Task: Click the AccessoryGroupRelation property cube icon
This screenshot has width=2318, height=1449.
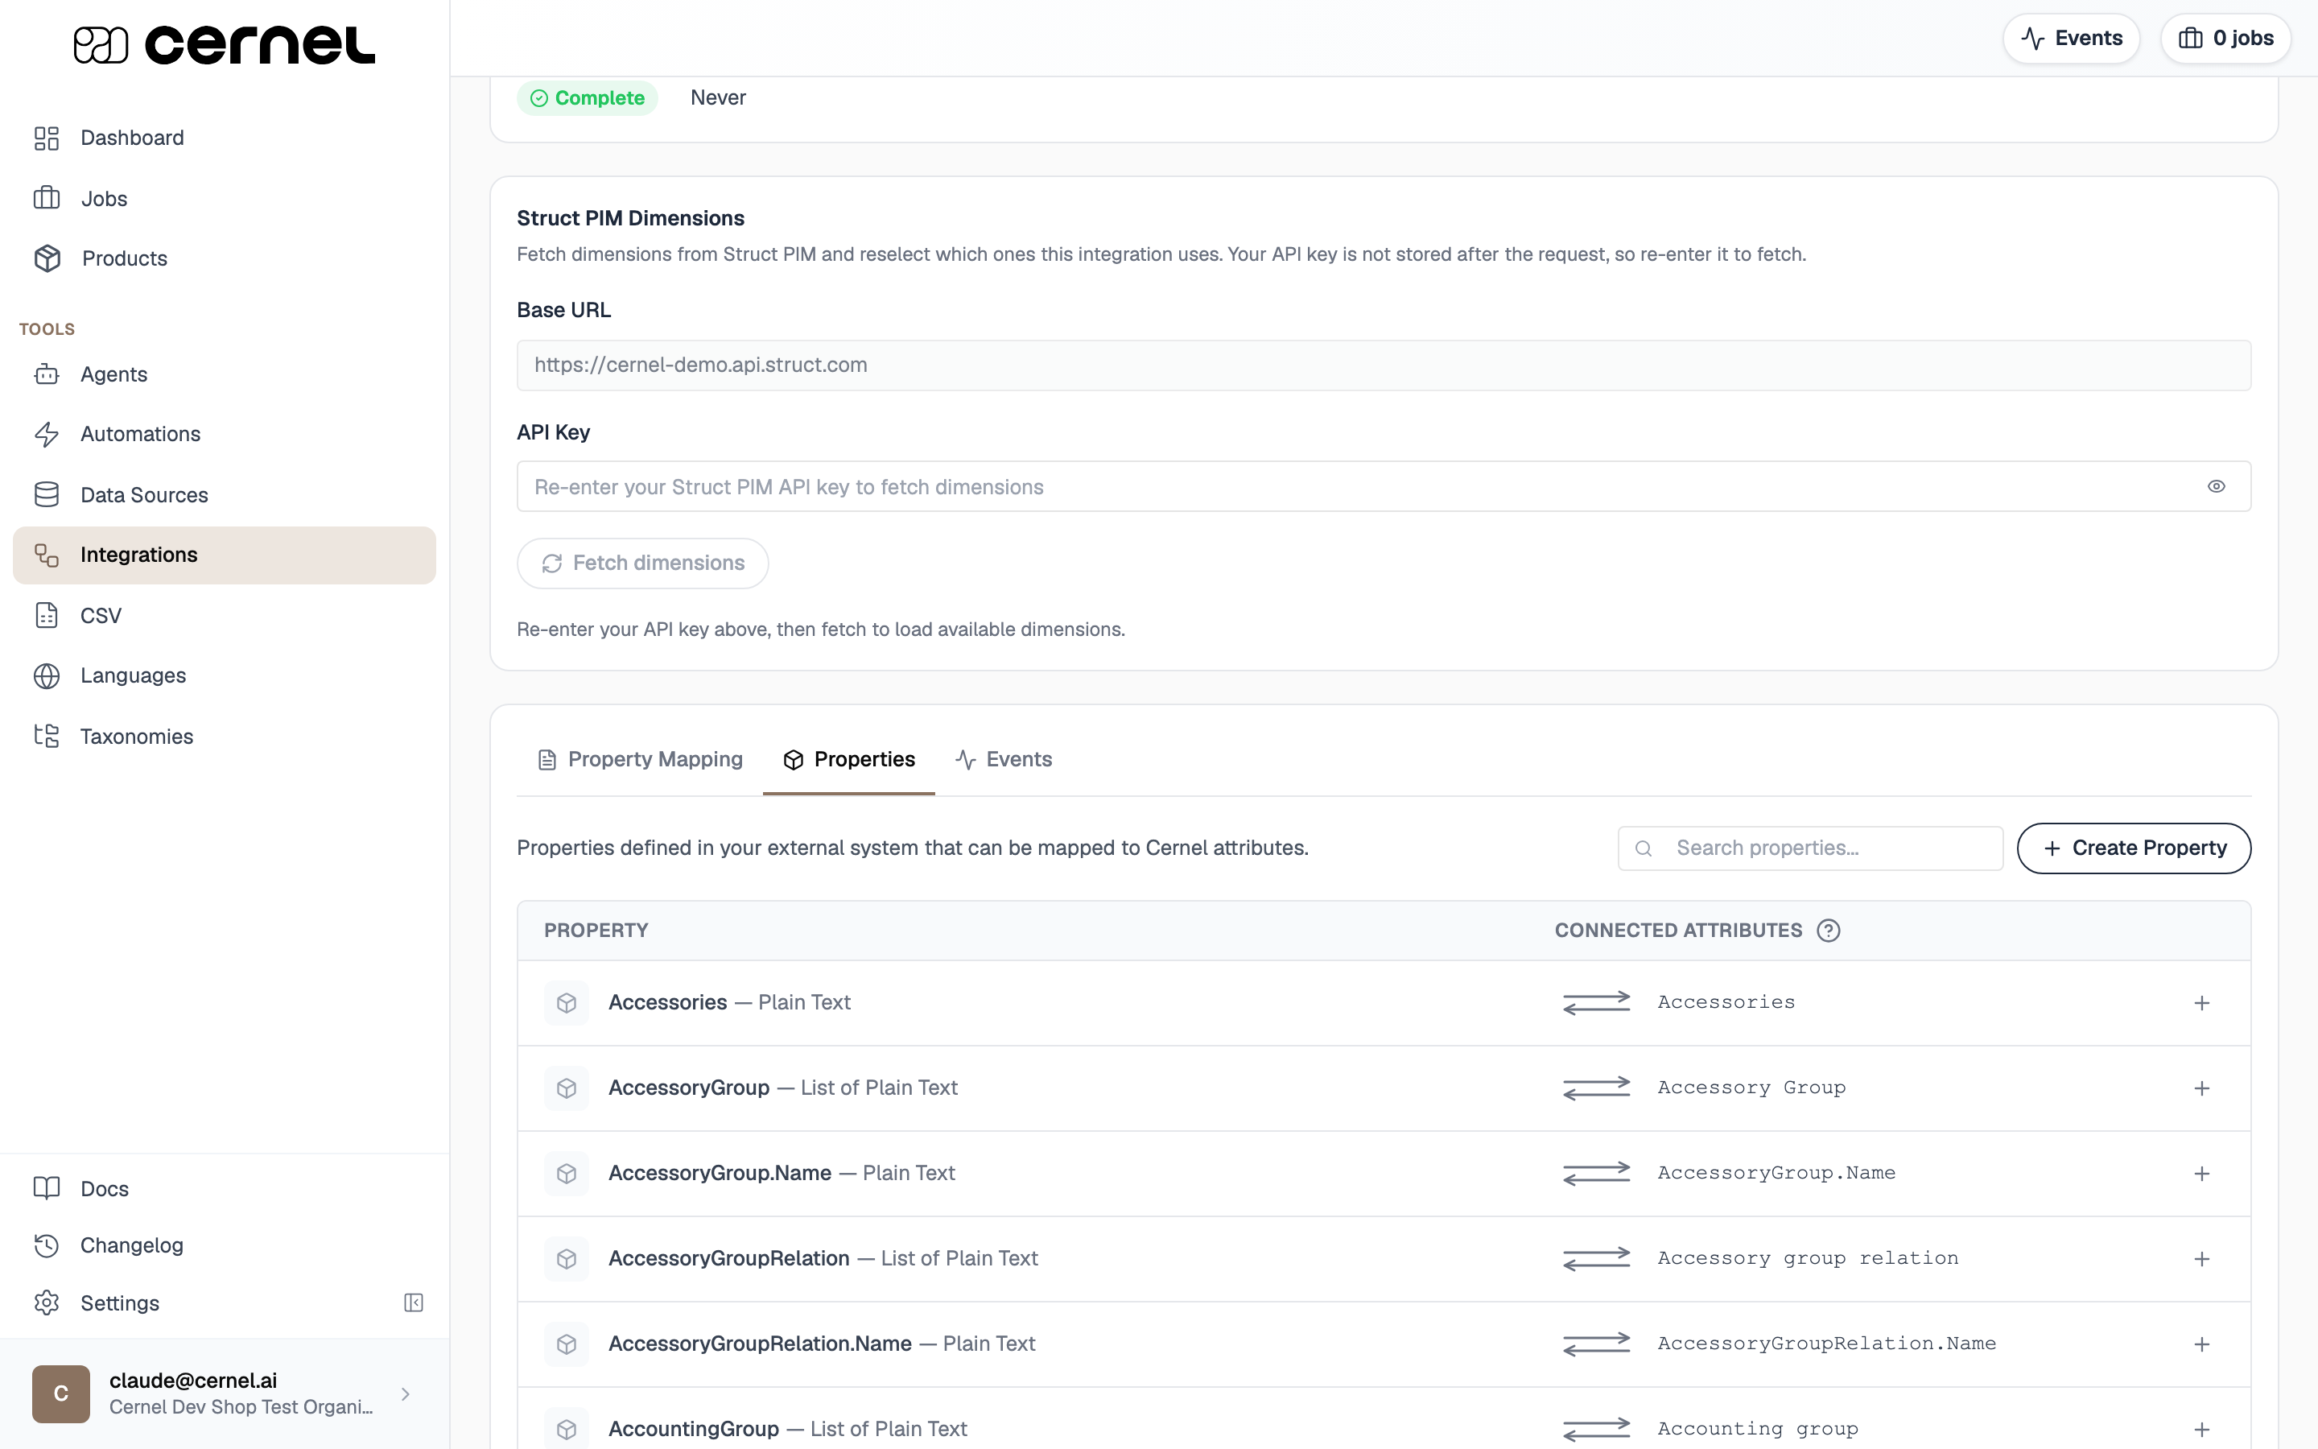Action: (566, 1258)
